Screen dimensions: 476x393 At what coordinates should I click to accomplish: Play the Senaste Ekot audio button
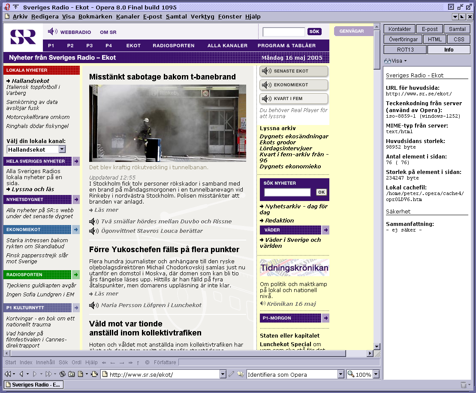click(293, 71)
